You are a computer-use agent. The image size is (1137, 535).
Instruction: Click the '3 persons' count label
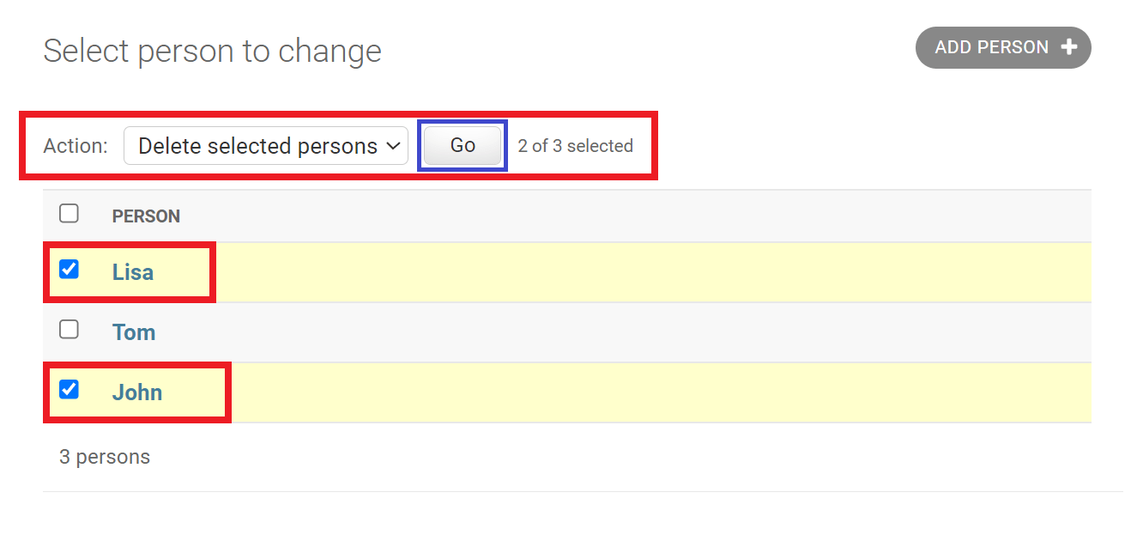(x=105, y=456)
